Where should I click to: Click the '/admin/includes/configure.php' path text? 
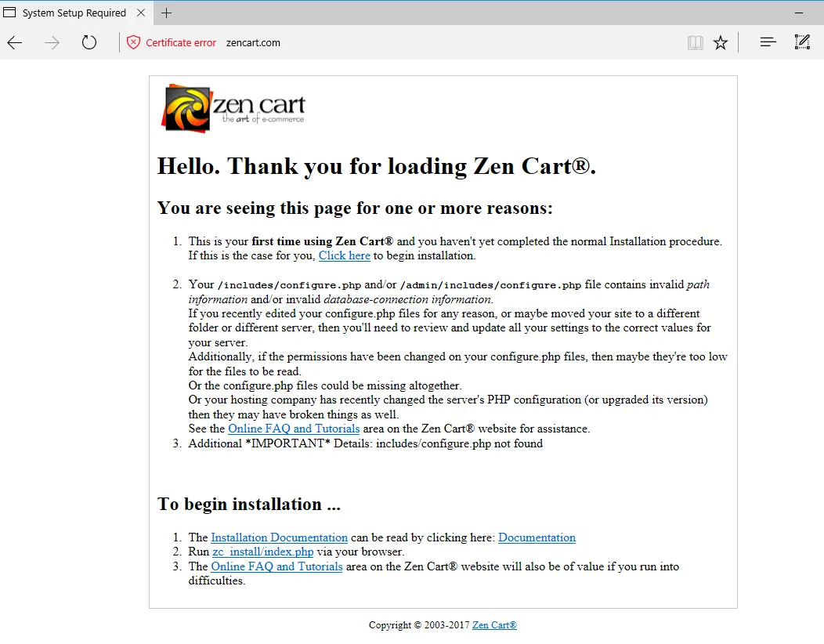(490, 285)
